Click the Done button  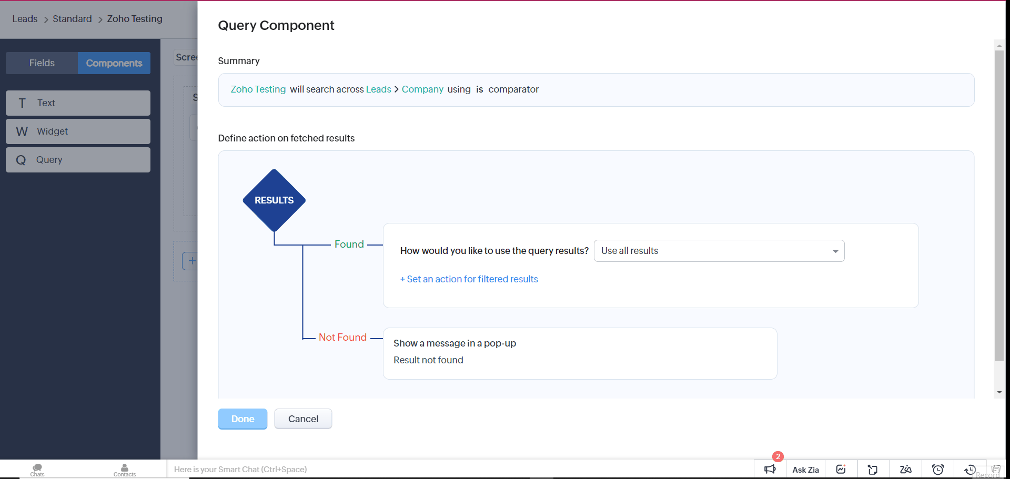point(243,419)
